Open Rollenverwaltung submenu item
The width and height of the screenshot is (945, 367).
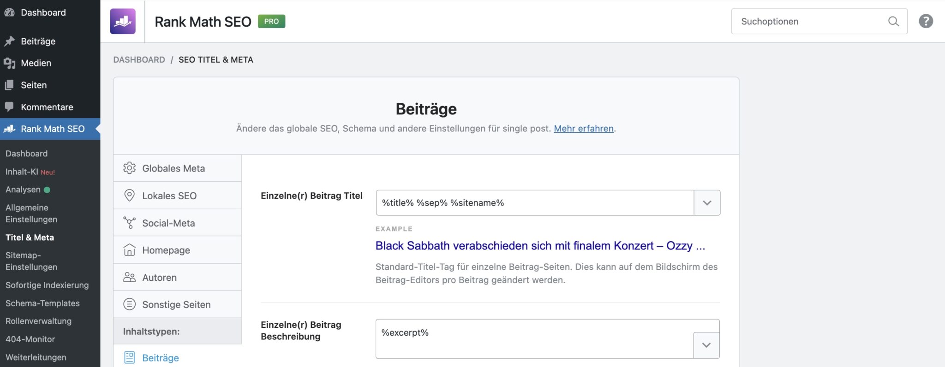tap(38, 321)
